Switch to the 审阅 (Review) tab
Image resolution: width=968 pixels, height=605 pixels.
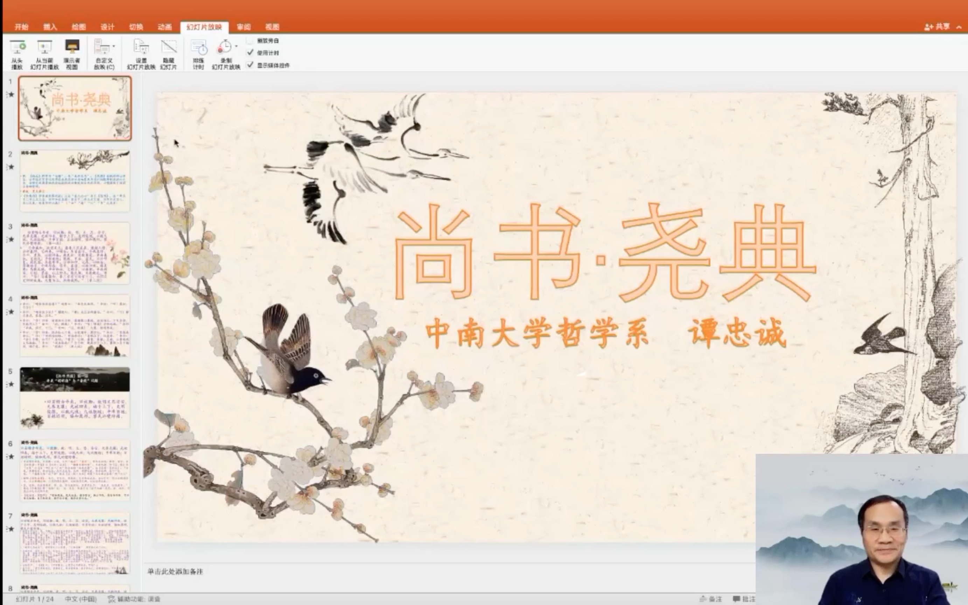244,27
